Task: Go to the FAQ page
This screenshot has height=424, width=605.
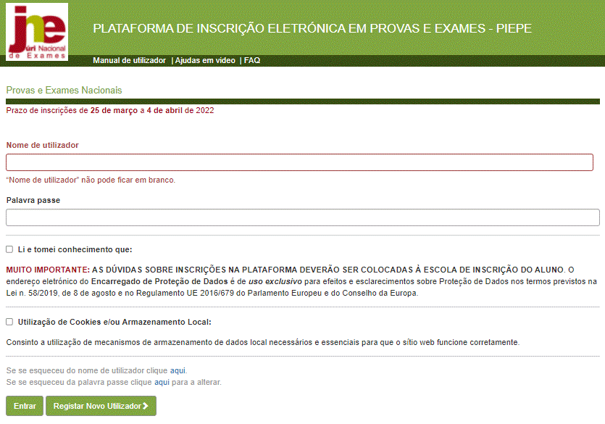Action: (252, 61)
